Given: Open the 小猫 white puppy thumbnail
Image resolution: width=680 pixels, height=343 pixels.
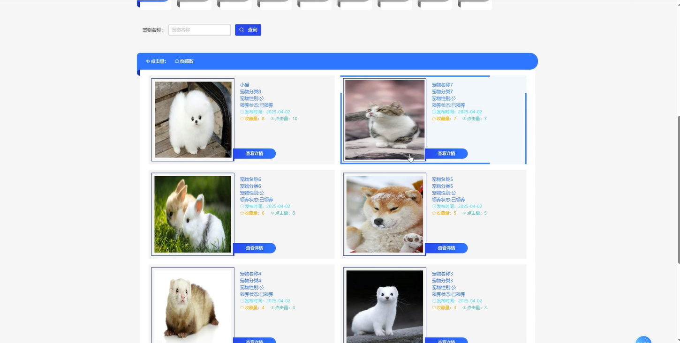Looking at the screenshot, I should point(193,119).
